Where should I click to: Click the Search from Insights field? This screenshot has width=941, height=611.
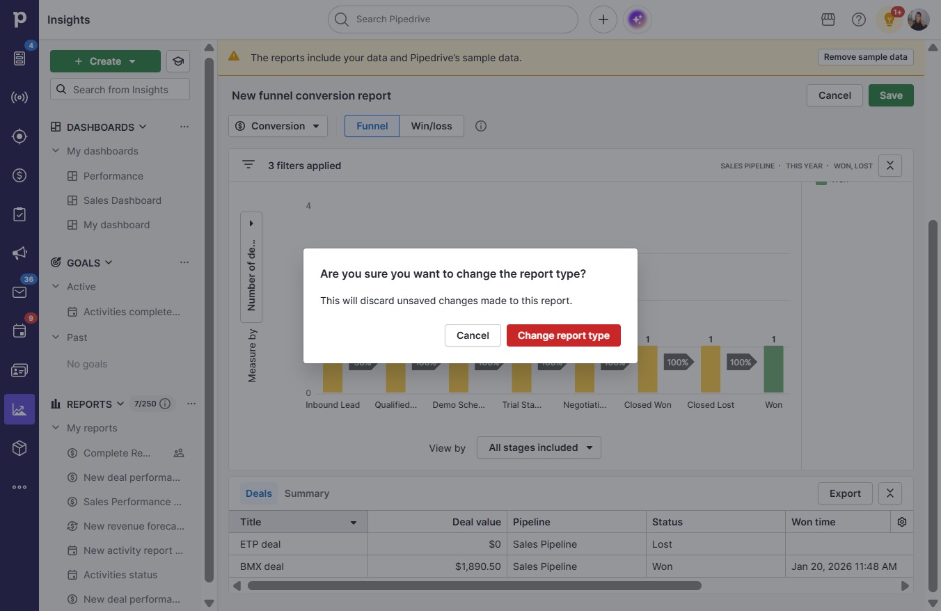pyautogui.click(x=120, y=89)
